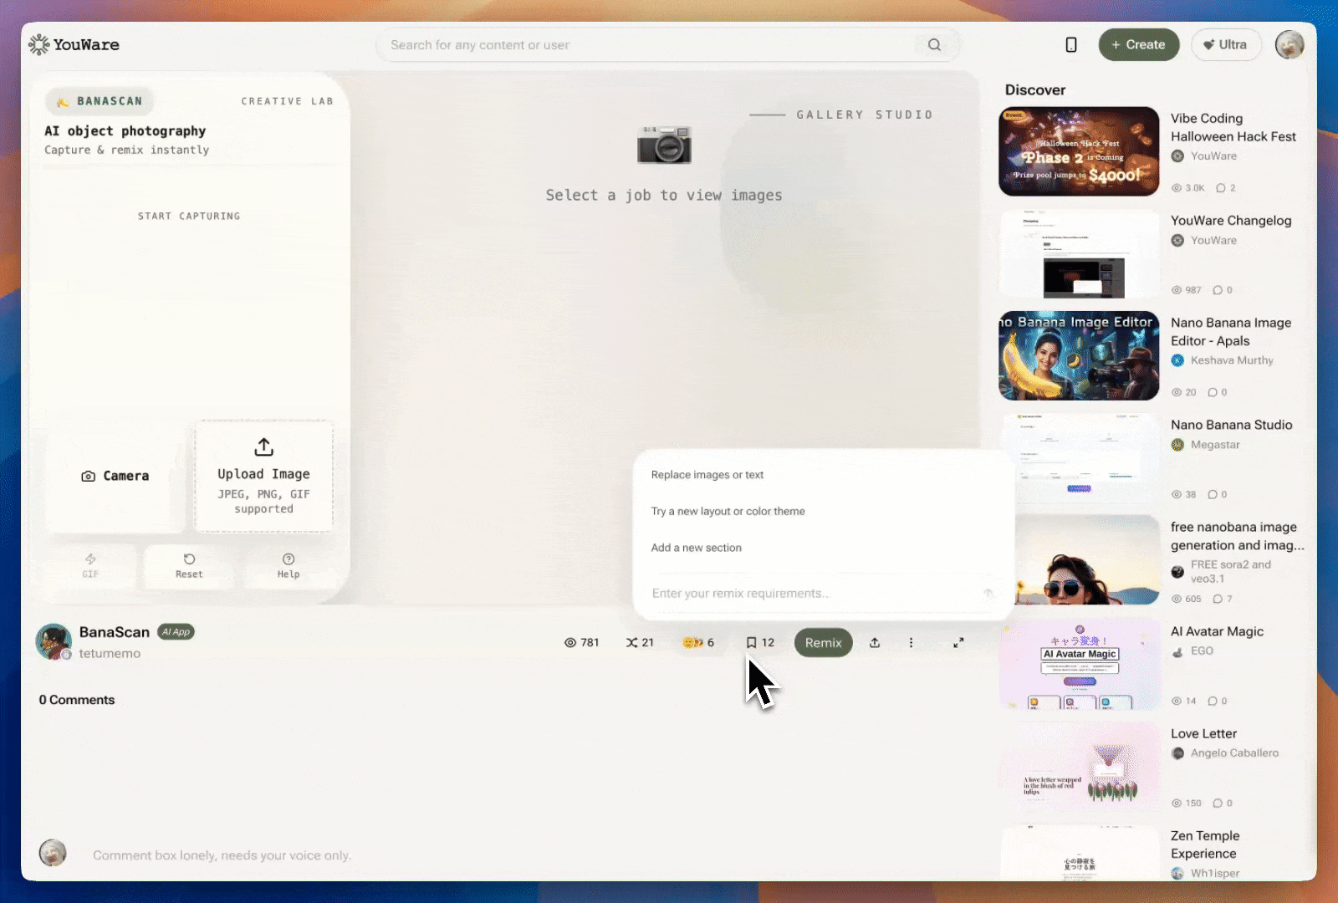The image size is (1338, 903).
Task: Bookmark the project with count 12
Action: point(759,642)
